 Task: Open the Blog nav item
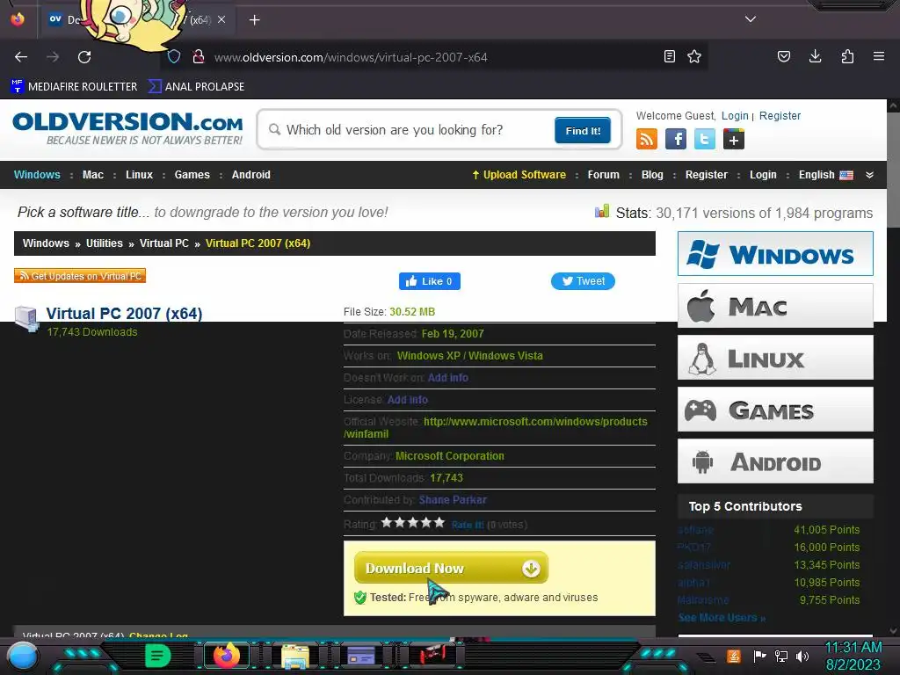point(652,175)
